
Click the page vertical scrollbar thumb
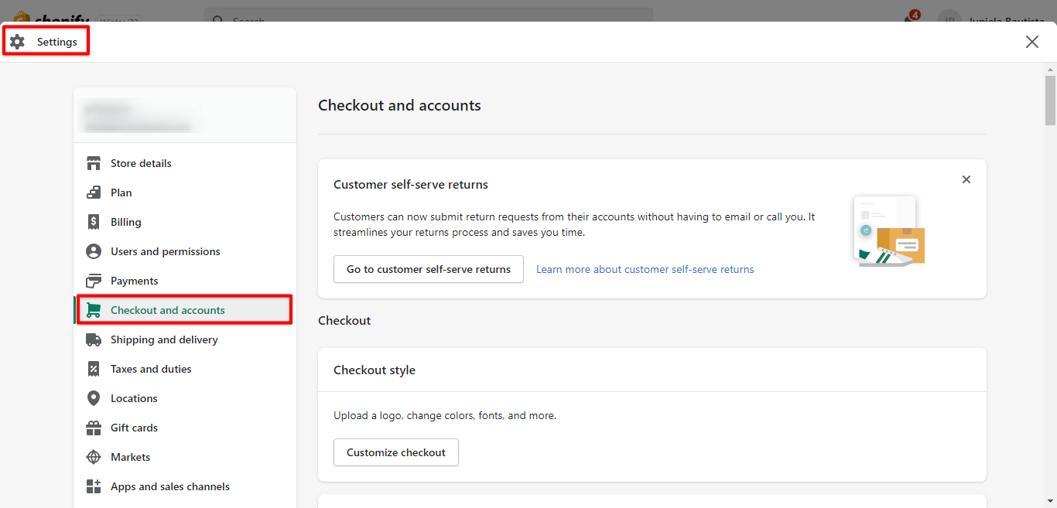[1050, 101]
